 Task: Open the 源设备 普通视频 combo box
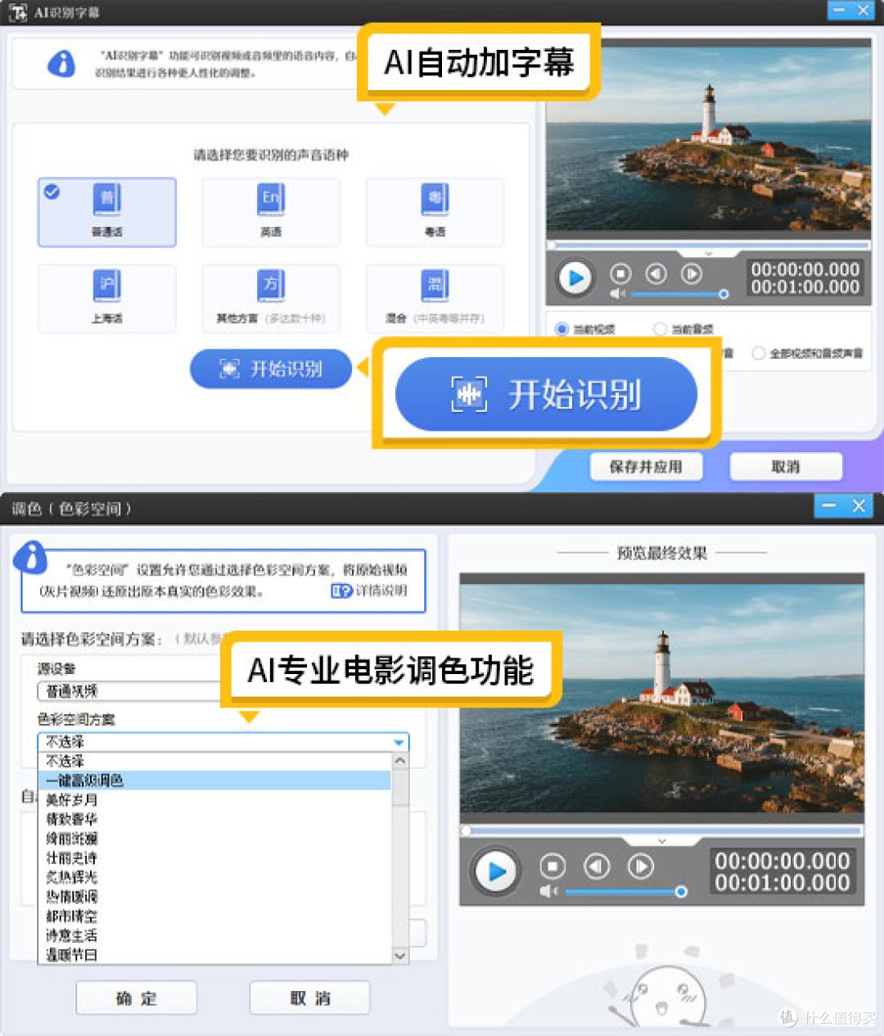pyautogui.click(x=131, y=691)
